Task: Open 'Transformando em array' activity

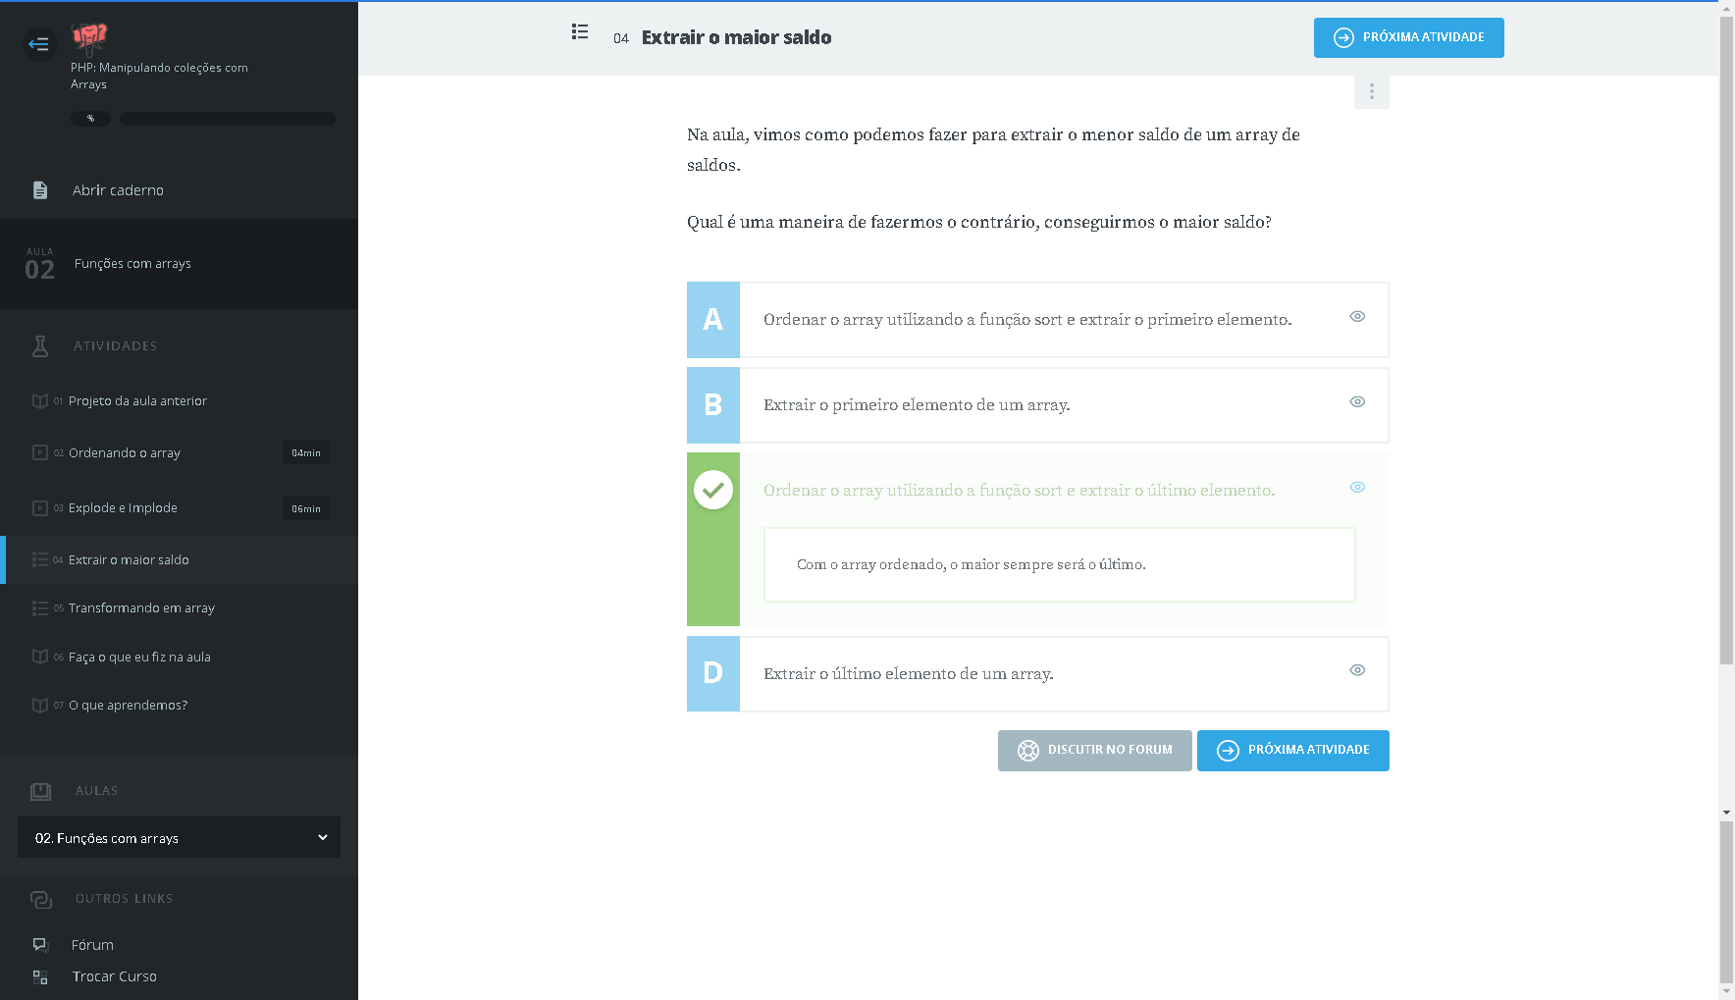Action: pyautogui.click(x=141, y=608)
